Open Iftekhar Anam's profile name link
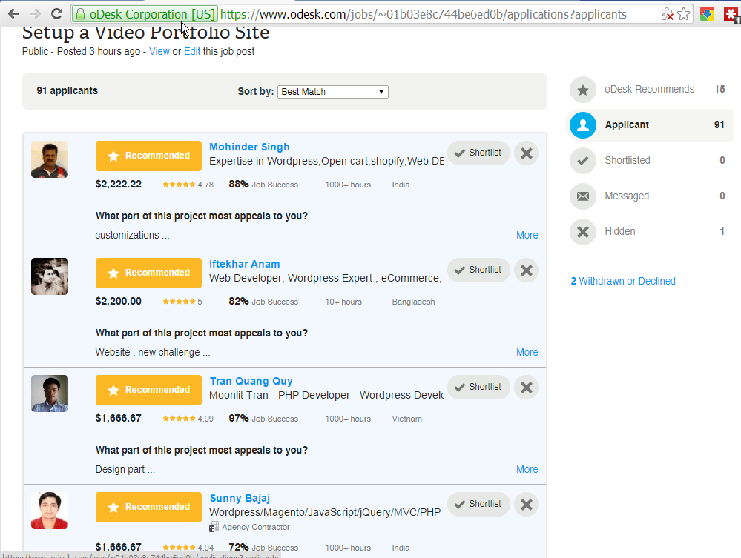 click(x=244, y=264)
